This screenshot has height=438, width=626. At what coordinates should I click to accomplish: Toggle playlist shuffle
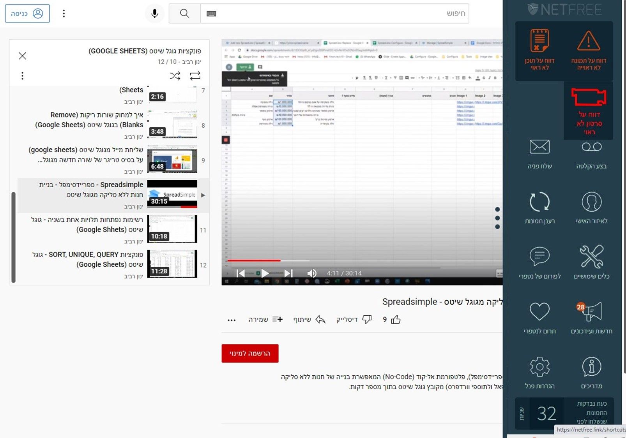click(x=175, y=76)
